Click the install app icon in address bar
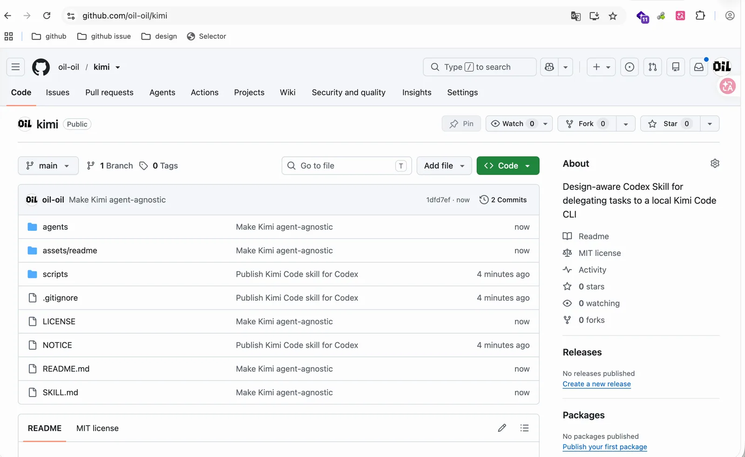 594,16
